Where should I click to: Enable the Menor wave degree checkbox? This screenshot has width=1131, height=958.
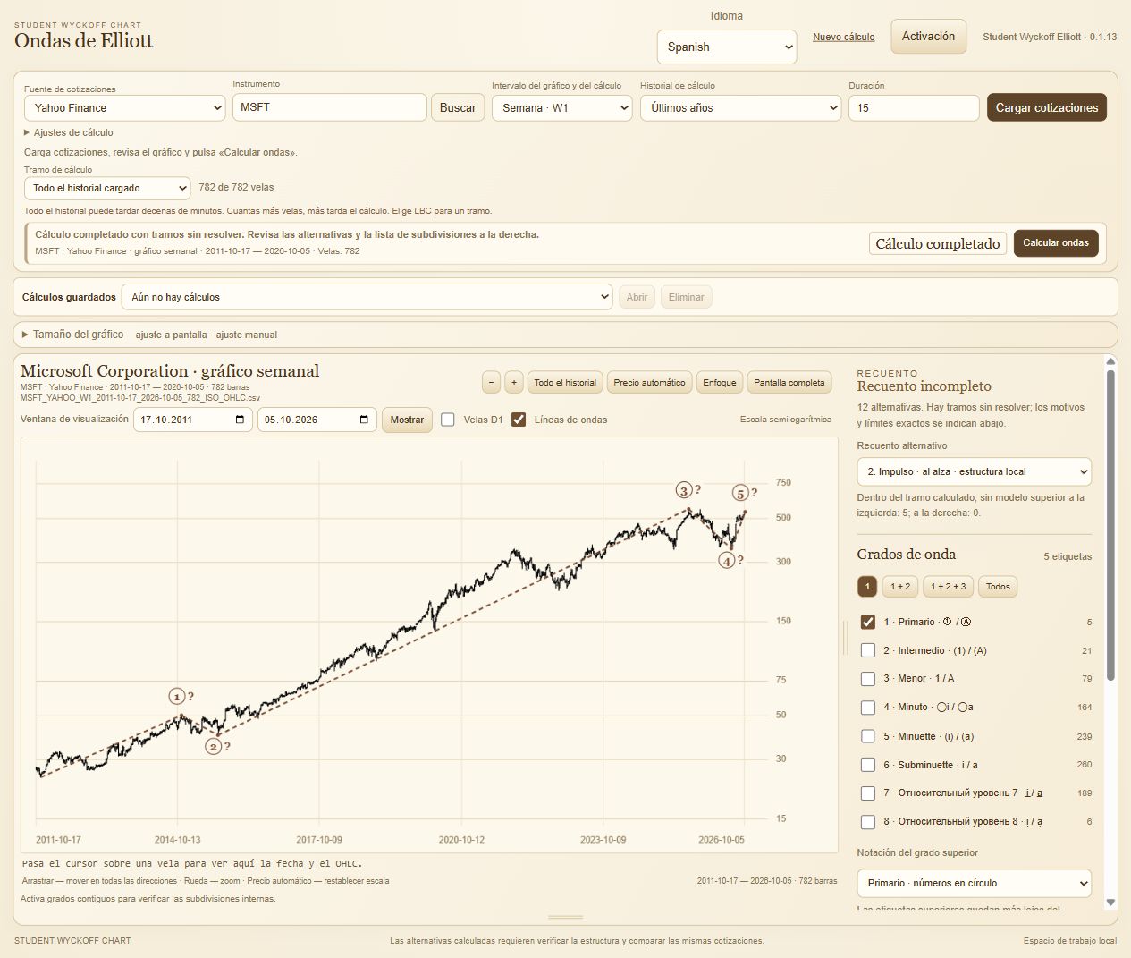click(x=867, y=679)
